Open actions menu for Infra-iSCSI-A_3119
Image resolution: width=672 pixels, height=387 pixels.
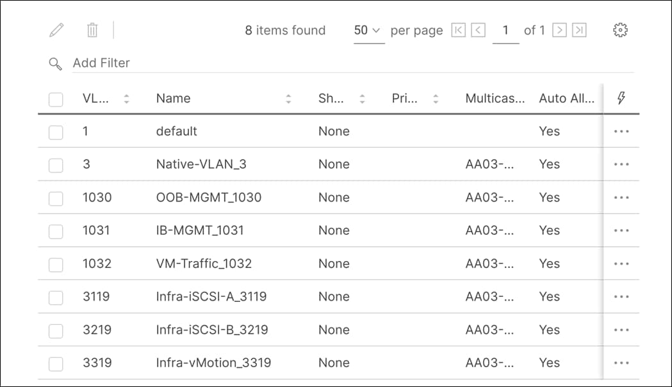[x=620, y=296]
